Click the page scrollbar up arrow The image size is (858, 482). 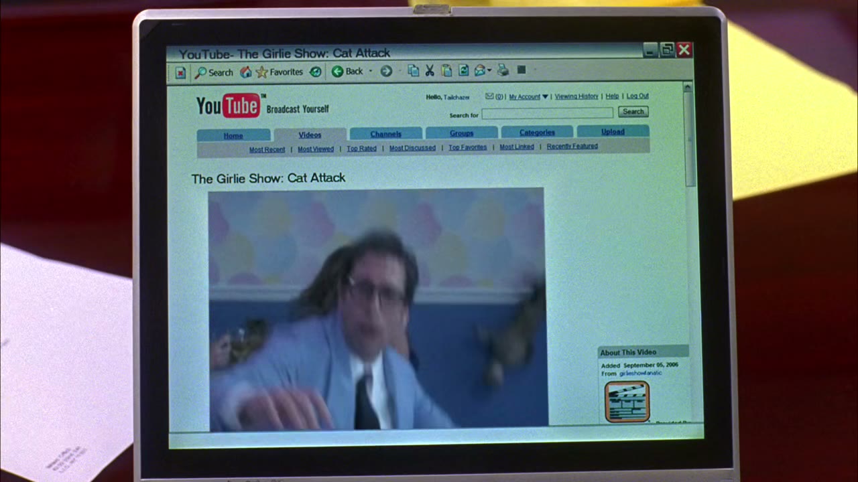[687, 87]
